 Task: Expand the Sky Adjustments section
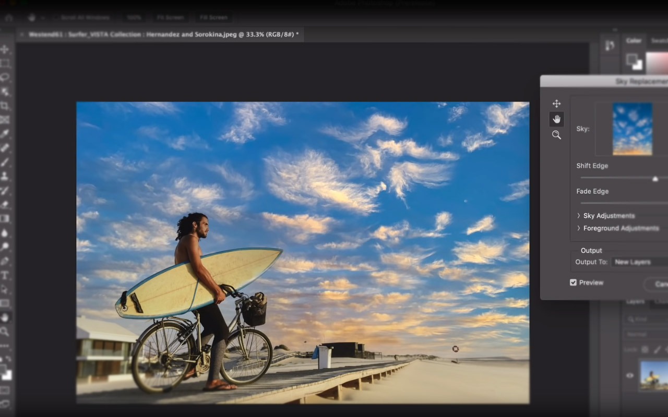tap(579, 216)
